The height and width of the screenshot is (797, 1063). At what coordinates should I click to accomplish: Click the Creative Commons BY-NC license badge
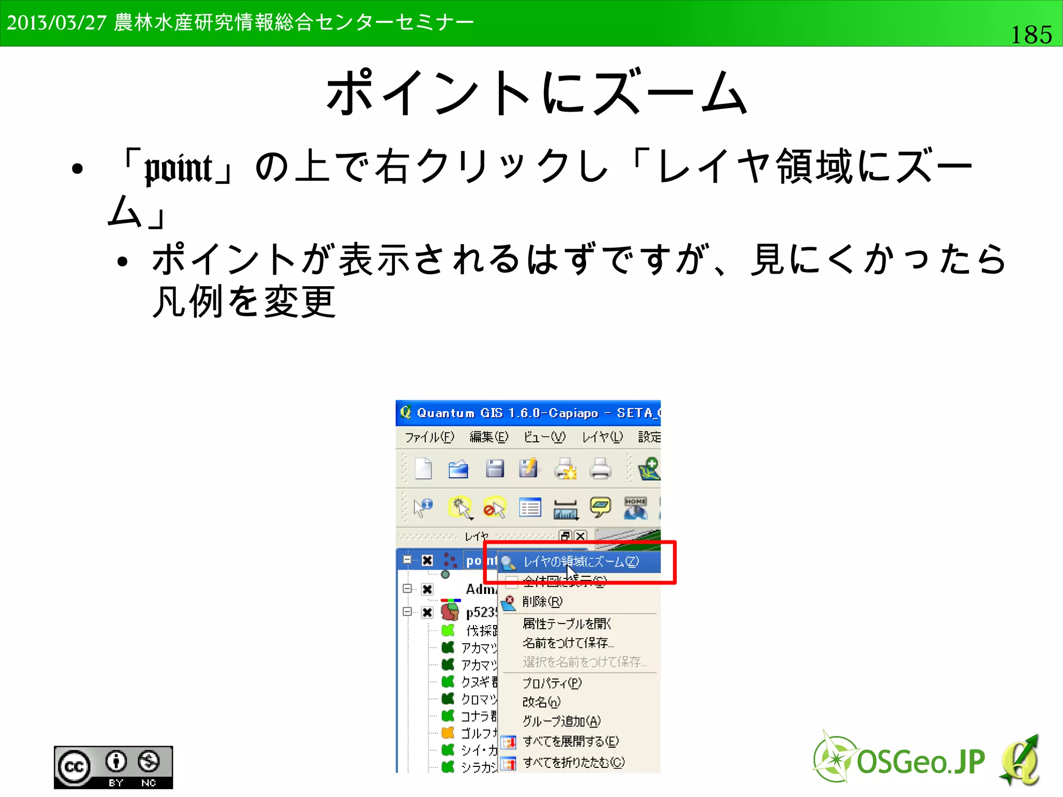tap(113, 767)
